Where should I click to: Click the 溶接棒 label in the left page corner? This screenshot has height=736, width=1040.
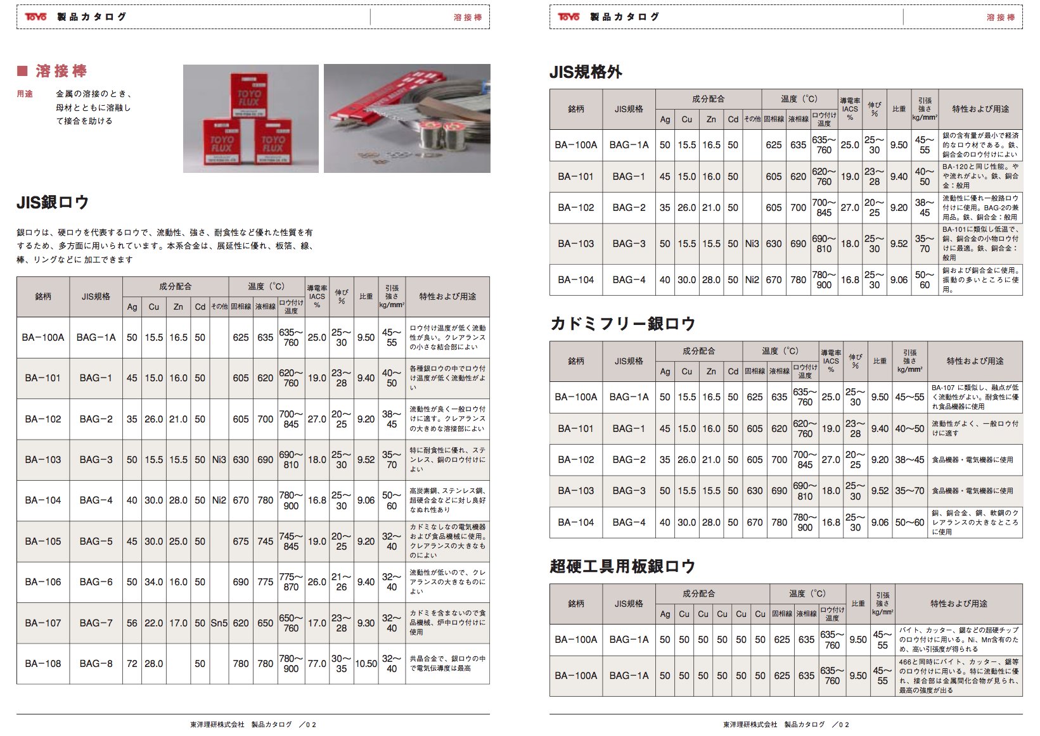pos(468,18)
